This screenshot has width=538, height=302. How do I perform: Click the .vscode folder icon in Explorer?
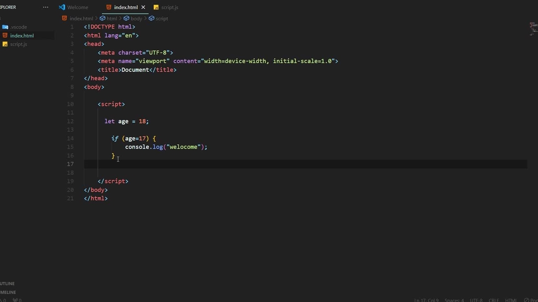[x=5, y=27]
